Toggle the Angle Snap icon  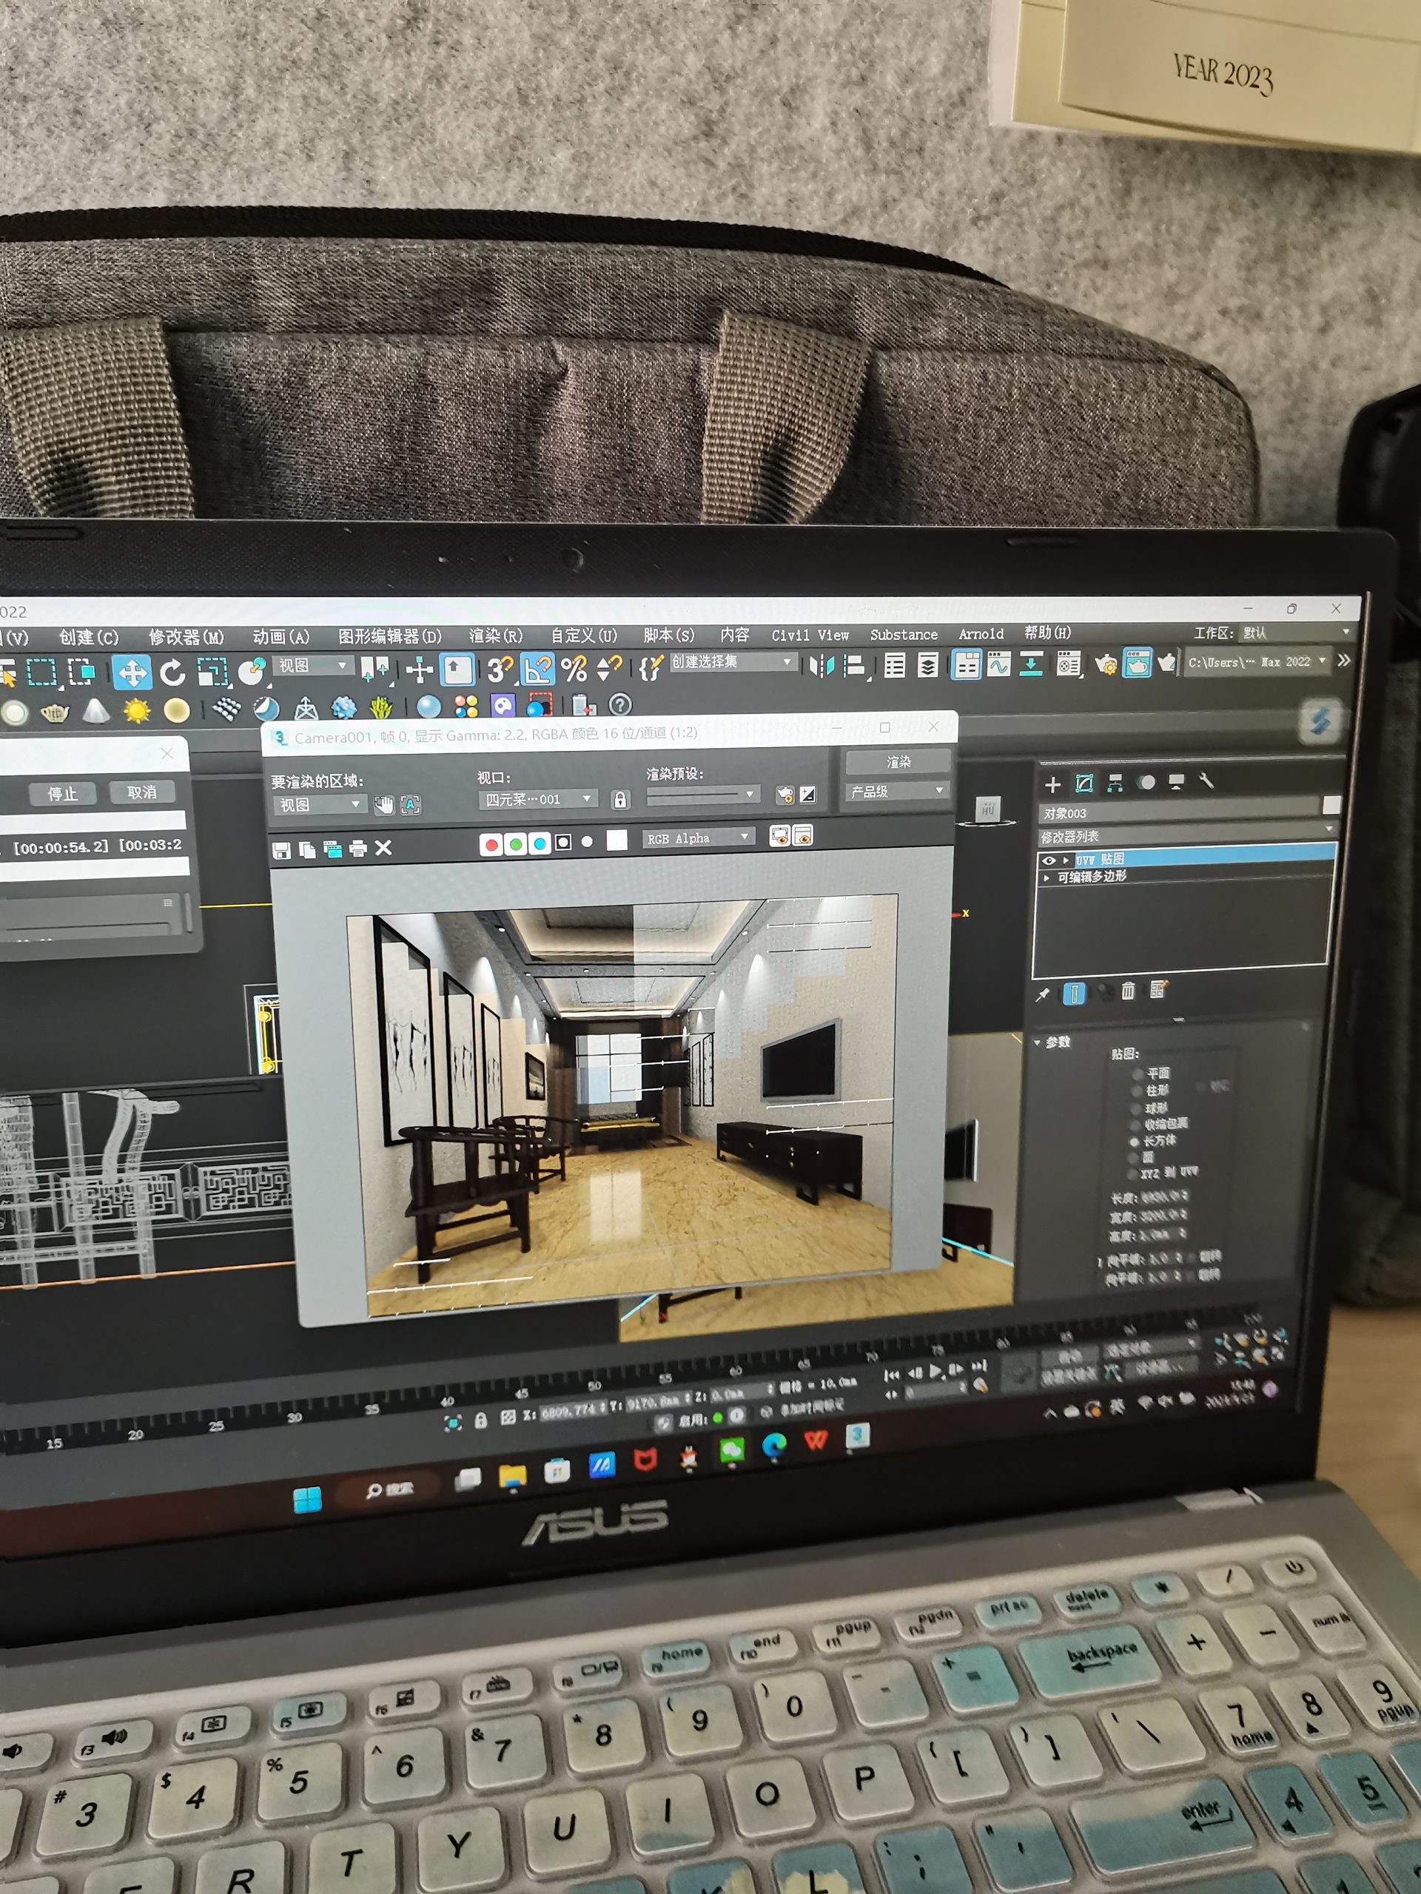[537, 669]
